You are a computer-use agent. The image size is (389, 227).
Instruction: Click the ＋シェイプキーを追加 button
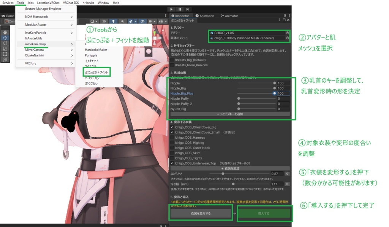230,114
